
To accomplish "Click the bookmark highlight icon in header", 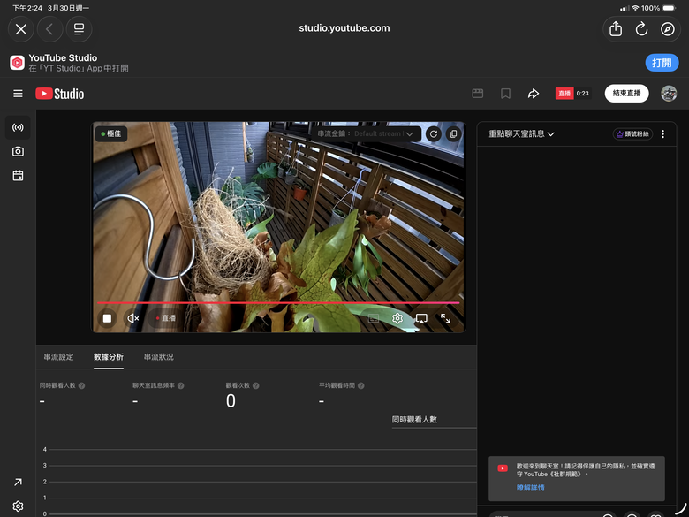I will point(506,94).
